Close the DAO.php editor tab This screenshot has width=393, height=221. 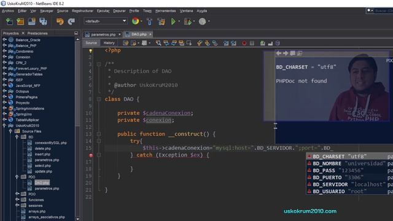(x=150, y=34)
